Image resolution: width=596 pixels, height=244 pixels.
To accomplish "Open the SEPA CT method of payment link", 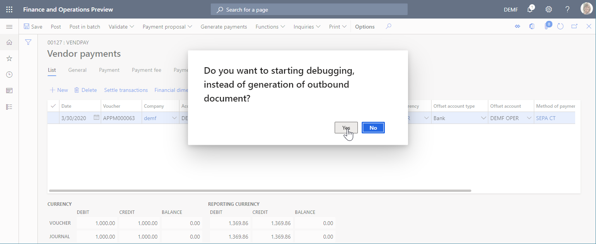I will (546, 118).
